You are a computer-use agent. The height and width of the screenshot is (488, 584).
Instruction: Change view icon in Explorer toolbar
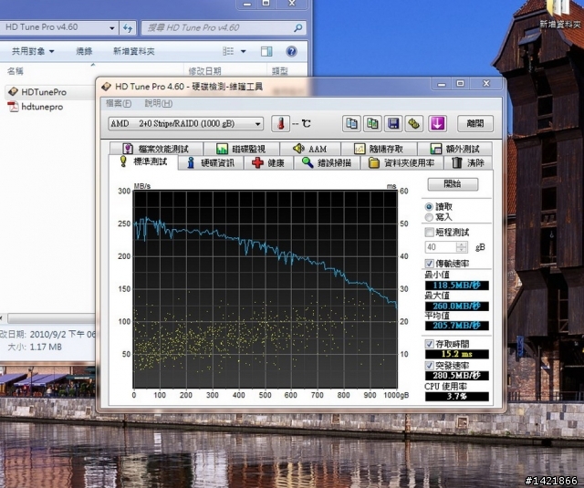(228, 51)
